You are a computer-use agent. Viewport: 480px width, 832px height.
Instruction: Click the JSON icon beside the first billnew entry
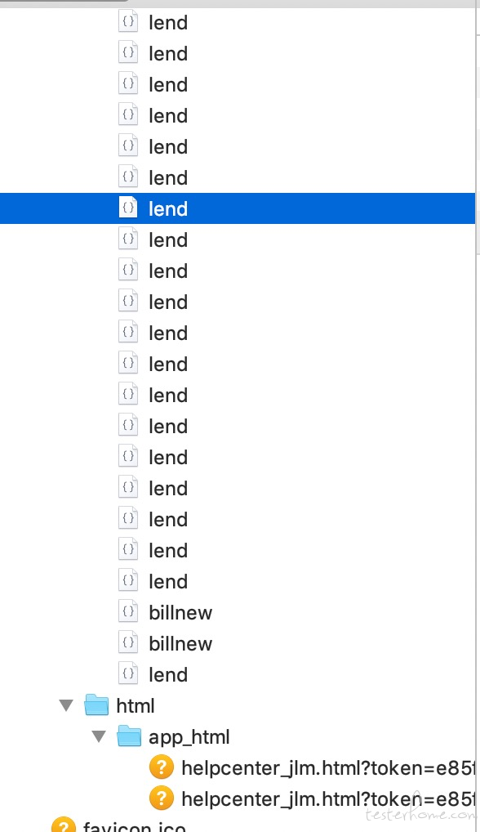click(128, 612)
